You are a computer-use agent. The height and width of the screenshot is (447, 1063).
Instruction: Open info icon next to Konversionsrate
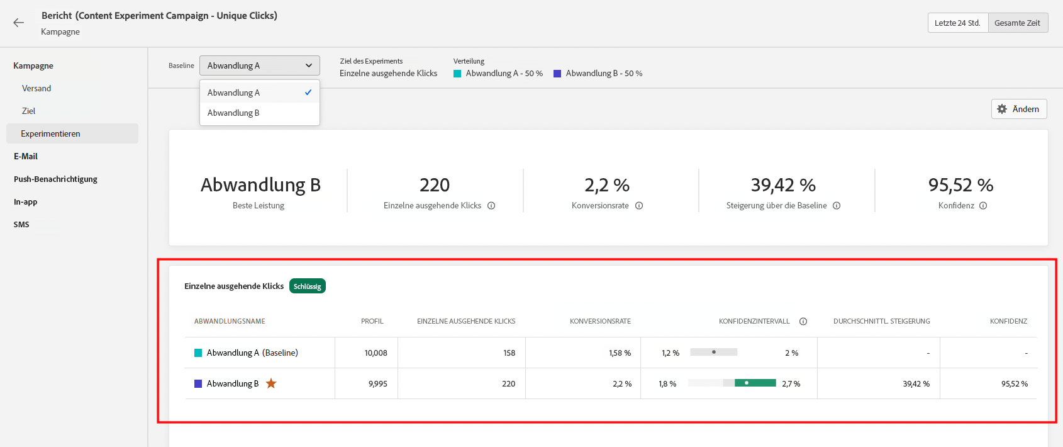click(639, 205)
